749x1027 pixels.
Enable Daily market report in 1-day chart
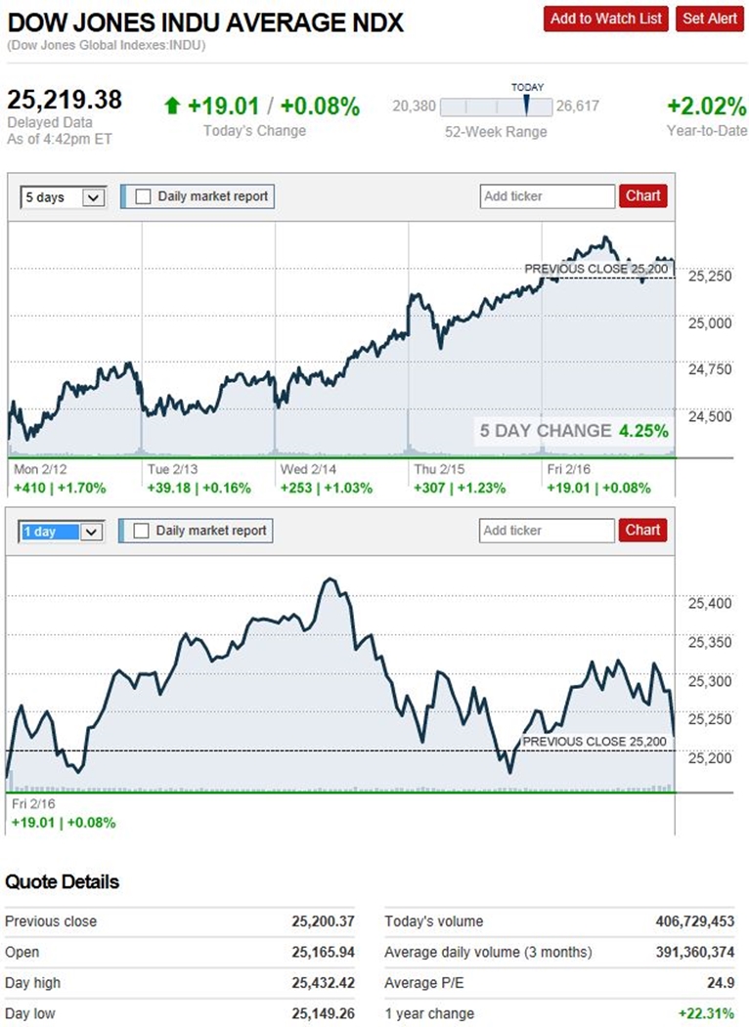point(143,531)
